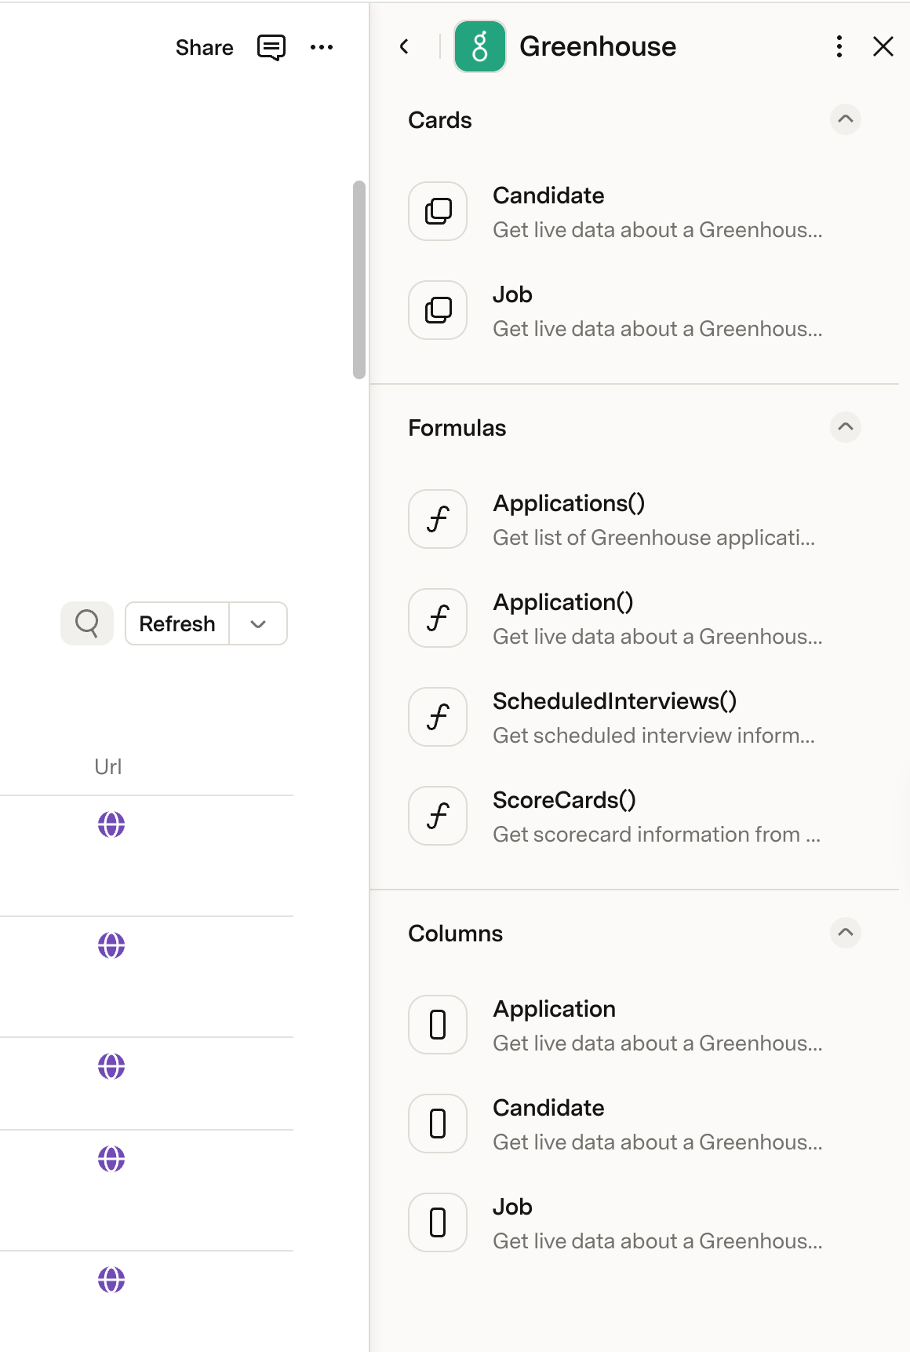This screenshot has height=1352, width=910.
Task: Click the Share button
Action: (x=204, y=48)
